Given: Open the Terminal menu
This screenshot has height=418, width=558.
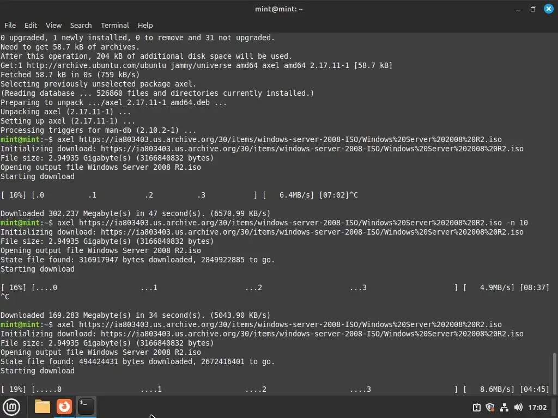Looking at the screenshot, I should point(114,25).
